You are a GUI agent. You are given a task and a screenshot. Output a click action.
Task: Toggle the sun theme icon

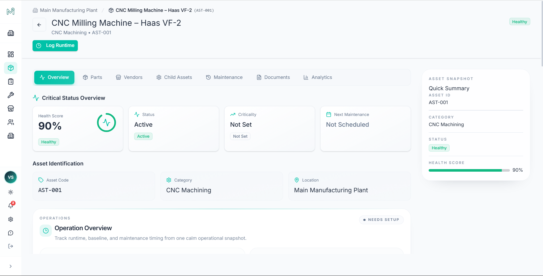coord(11,192)
